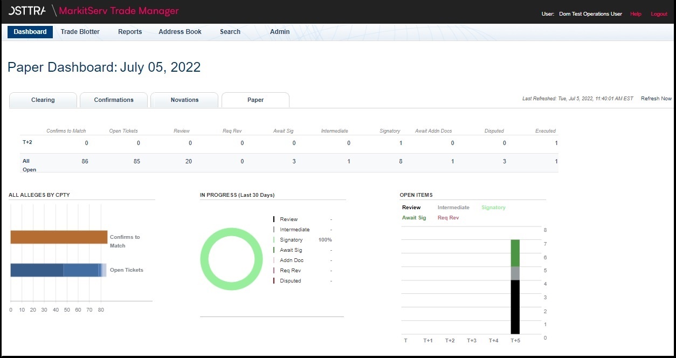Open the Search menu
Screen dimensions: 676x358
click(x=230, y=32)
